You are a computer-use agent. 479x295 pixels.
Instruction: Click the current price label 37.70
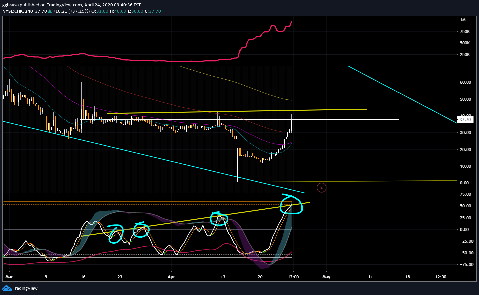[x=465, y=119]
